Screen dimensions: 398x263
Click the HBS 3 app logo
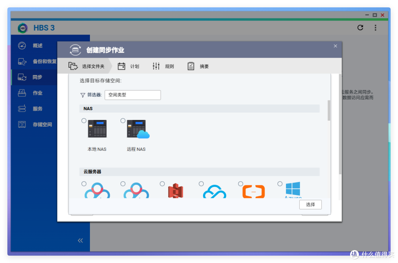tap(22, 28)
